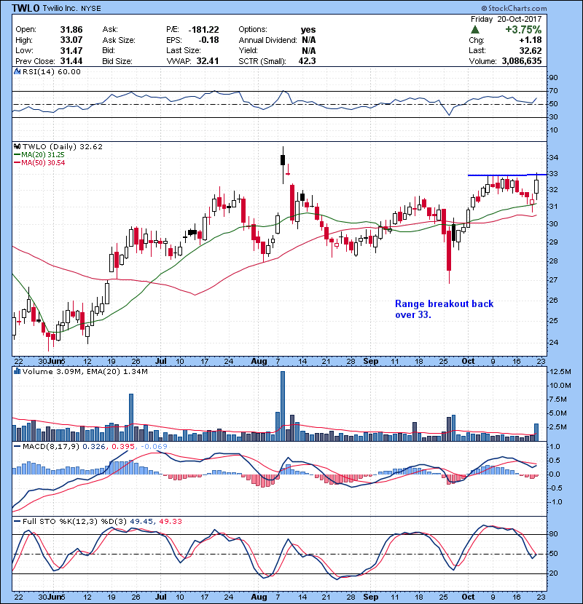Click the 12.5M label on the volume axis
This screenshot has width=583, height=604.
[x=560, y=372]
